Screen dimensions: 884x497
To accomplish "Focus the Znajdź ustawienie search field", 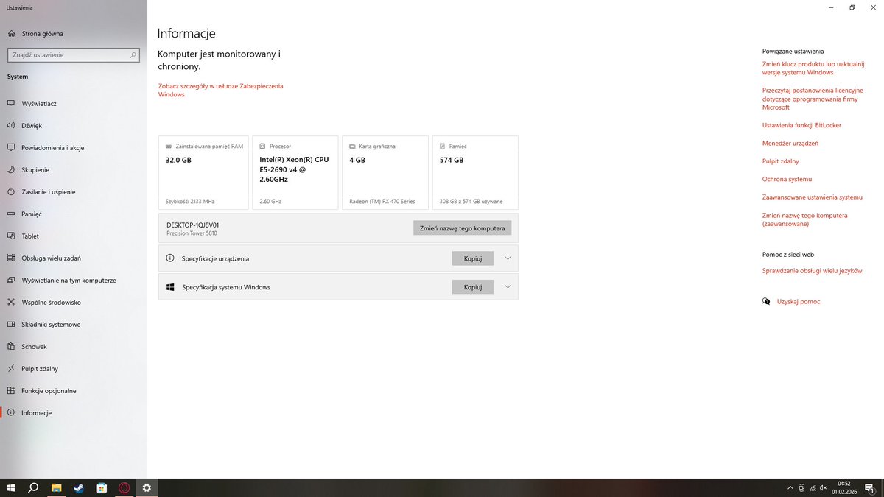I will pos(73,54).
